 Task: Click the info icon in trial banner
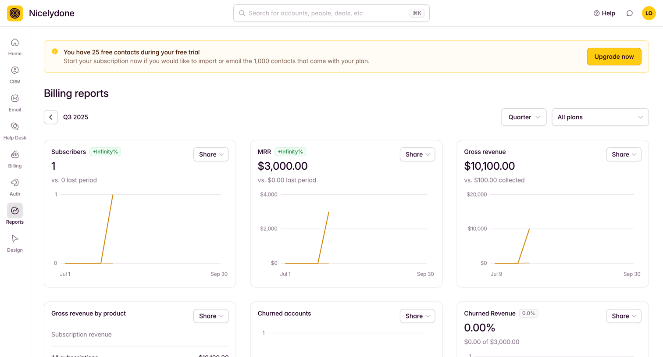click(55, 51)
